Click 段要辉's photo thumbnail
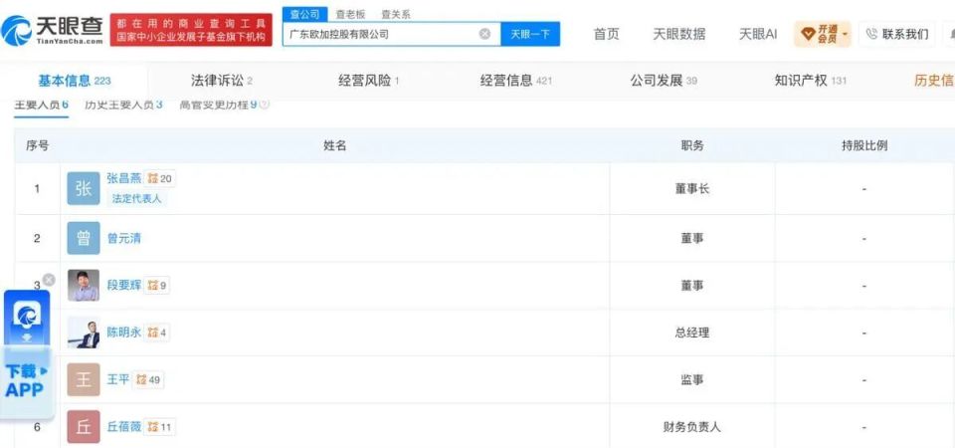The width and height of the screenshot is (955, 448). [x=84, y=286]
